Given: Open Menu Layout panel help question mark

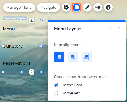Looking at the screenshot, I should pos(110,29).
